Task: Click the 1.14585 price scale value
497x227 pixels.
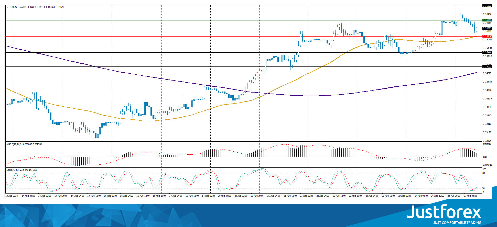Action: (x=487, y=82)
